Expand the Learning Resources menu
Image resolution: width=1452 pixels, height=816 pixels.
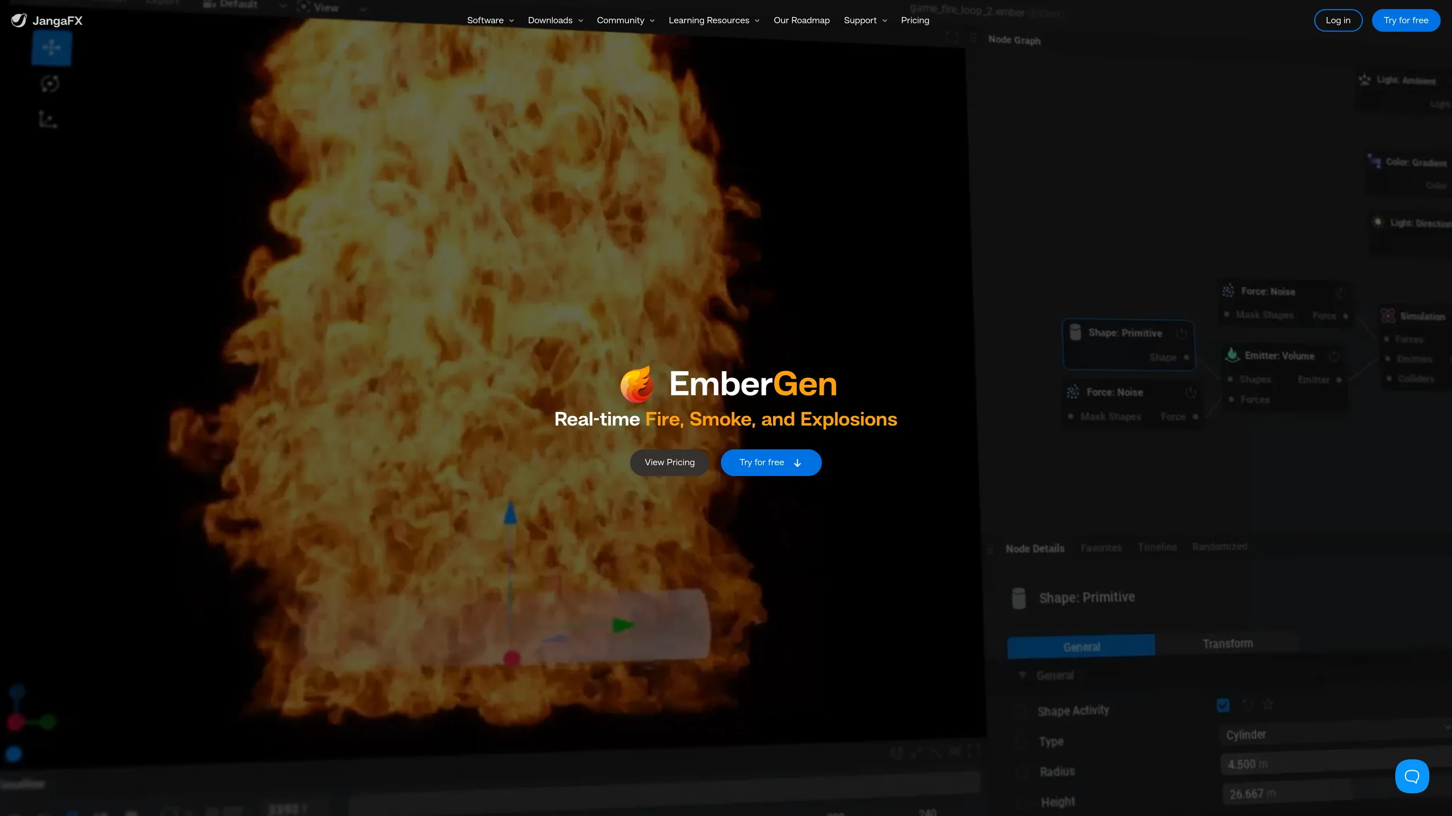[714, 20]
